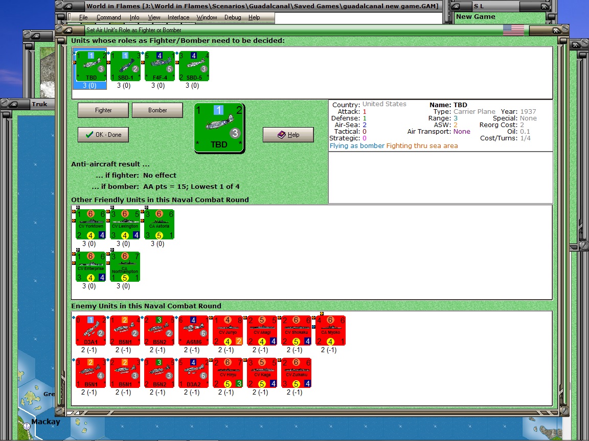
Task: Open the Window menu
Action: (x=207, y=17)
